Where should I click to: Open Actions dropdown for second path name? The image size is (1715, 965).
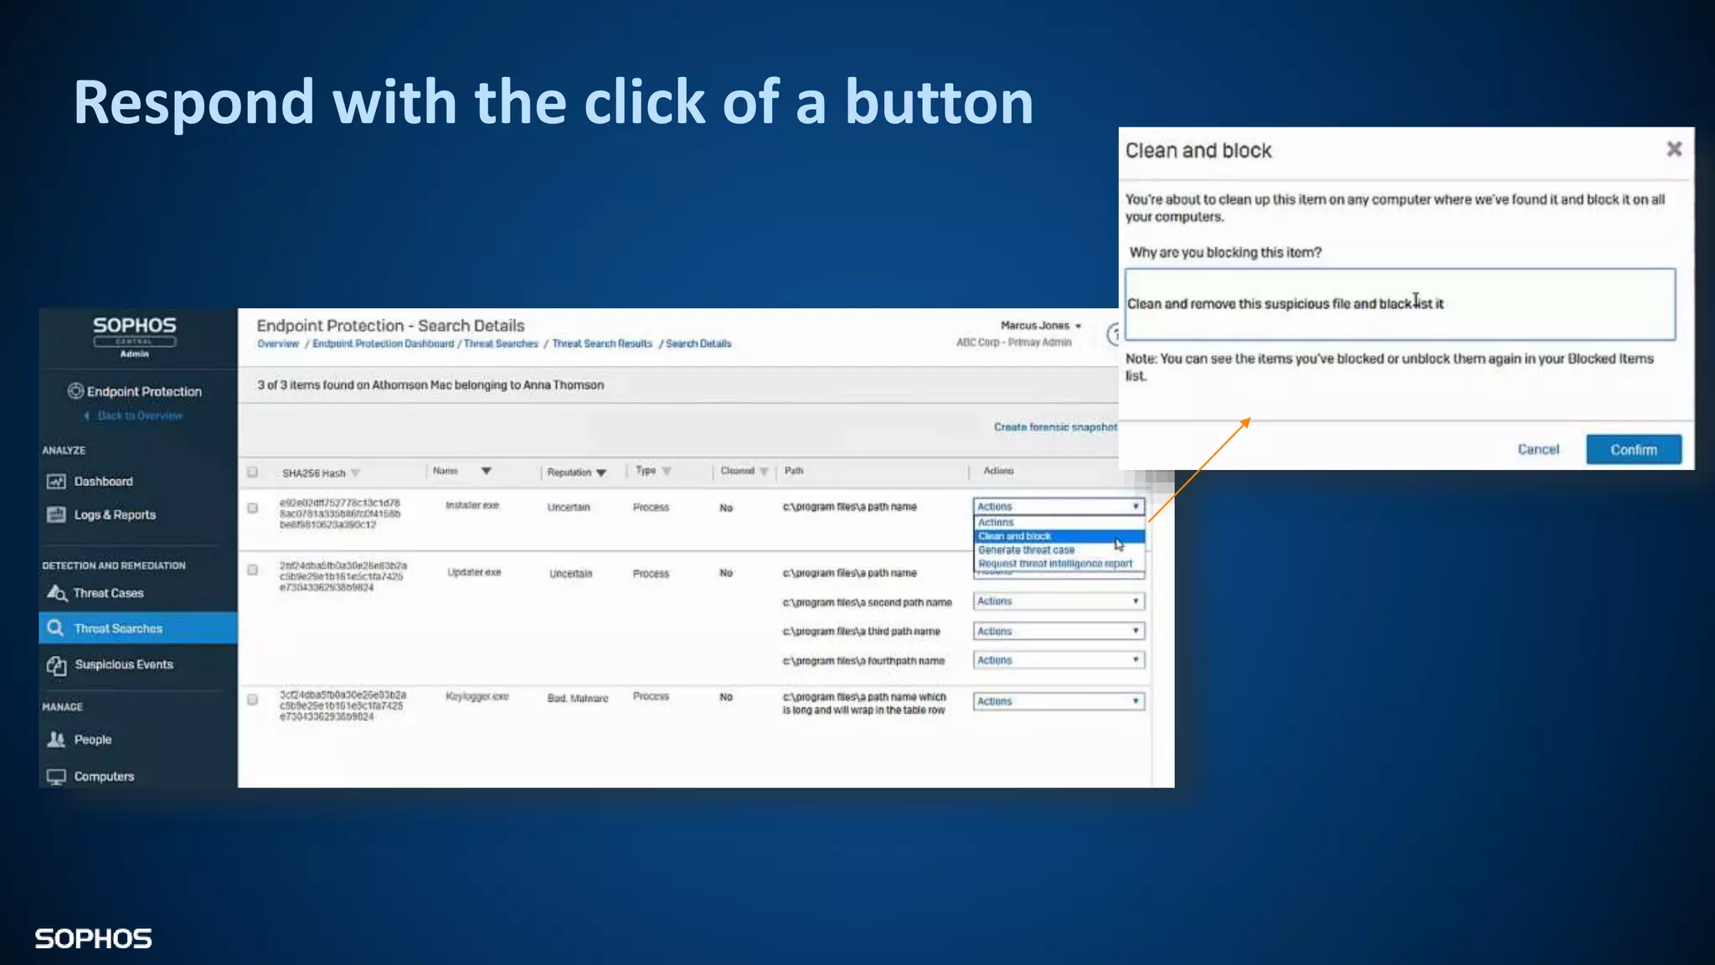[1058, 601]
